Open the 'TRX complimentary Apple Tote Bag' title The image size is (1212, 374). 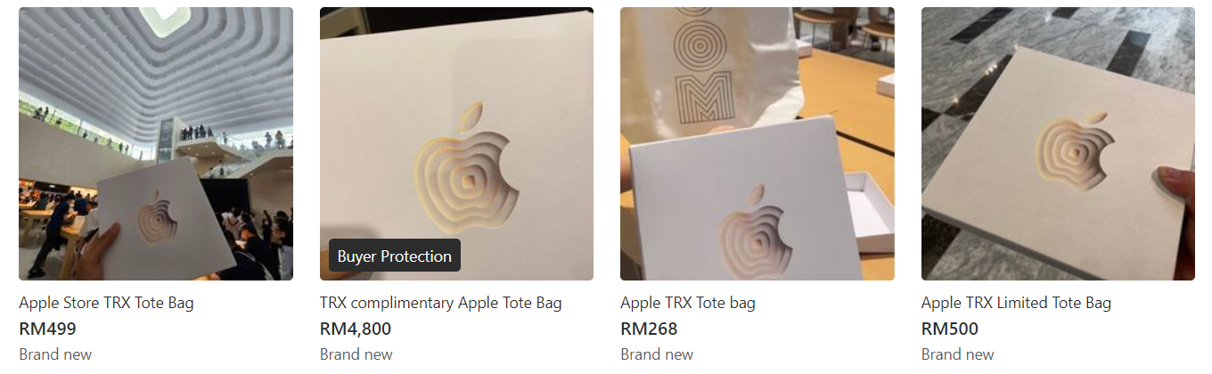[441, 303]
